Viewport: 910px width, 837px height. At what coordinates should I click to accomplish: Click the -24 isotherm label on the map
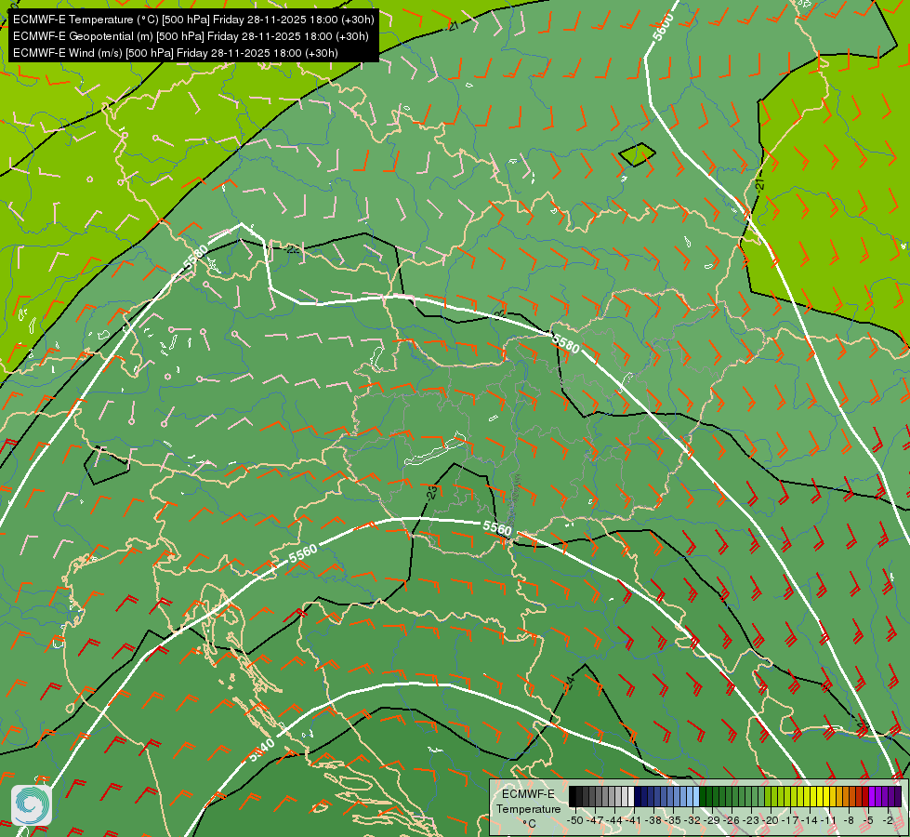pyautogui.click(x=569, y=683)
